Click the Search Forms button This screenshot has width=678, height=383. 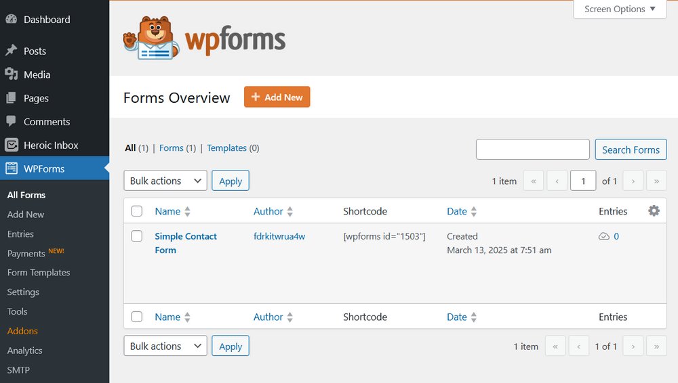[631, 150]
